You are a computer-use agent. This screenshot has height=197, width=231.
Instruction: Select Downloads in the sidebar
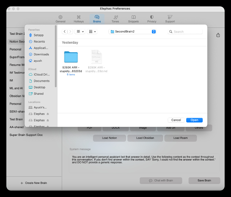point(41,54)
